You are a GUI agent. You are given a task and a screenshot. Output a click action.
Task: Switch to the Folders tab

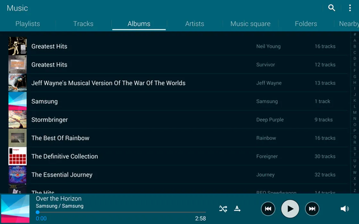point(306,24)
